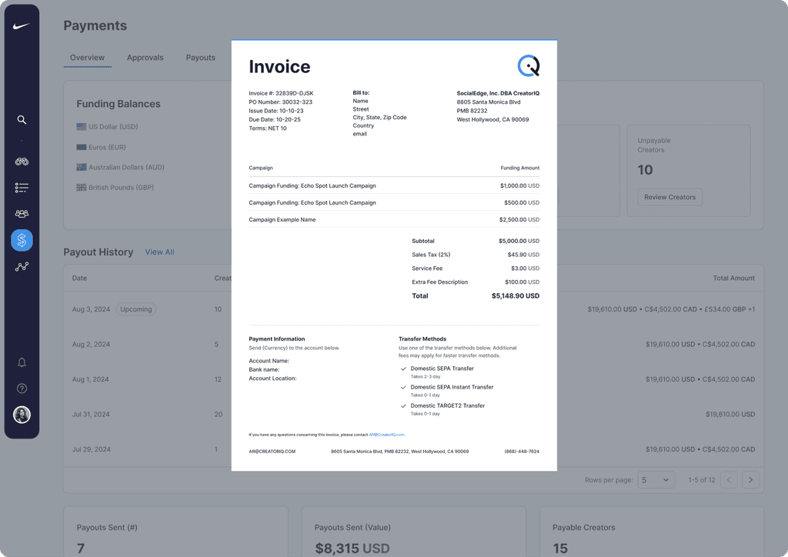Screen dimensions: 788x557
Task: Open the help question mark icon
Action: (22, 389)
